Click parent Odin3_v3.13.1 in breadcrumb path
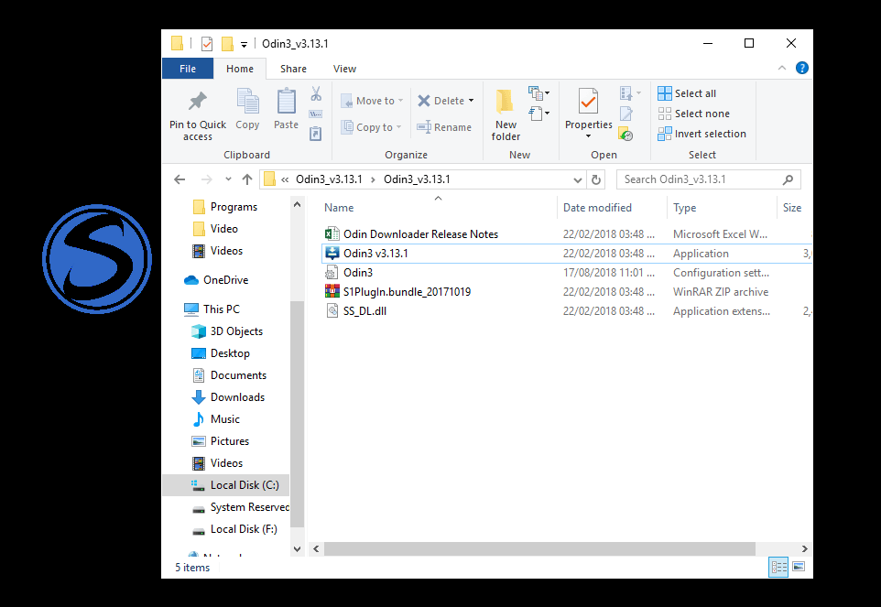This screenshot has height=607, width=881. click(x=329, y=179)
